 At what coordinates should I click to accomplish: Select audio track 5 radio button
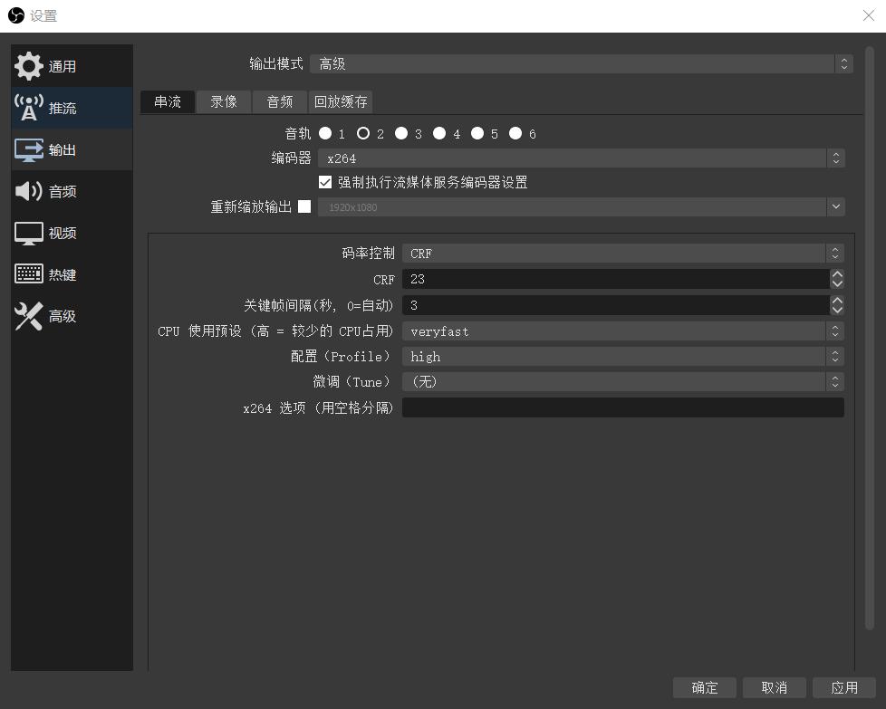point(477,133)
